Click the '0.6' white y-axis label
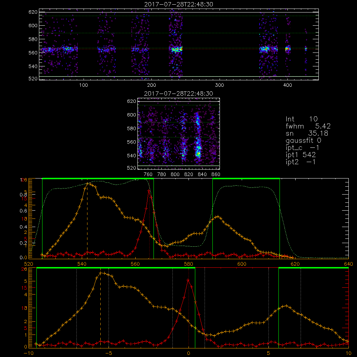Viewport: 357px width, 357px height. [23, 211]
